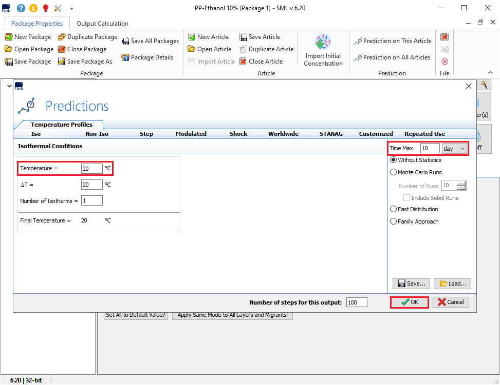Click the New Article icon
500x385 pixels.
point(192,37)
